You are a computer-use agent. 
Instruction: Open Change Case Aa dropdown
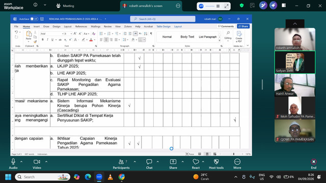(x=86, y=34)
